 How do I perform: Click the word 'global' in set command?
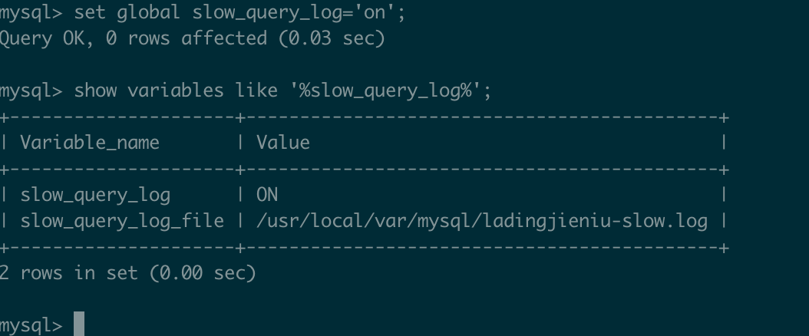pos(148,12)
